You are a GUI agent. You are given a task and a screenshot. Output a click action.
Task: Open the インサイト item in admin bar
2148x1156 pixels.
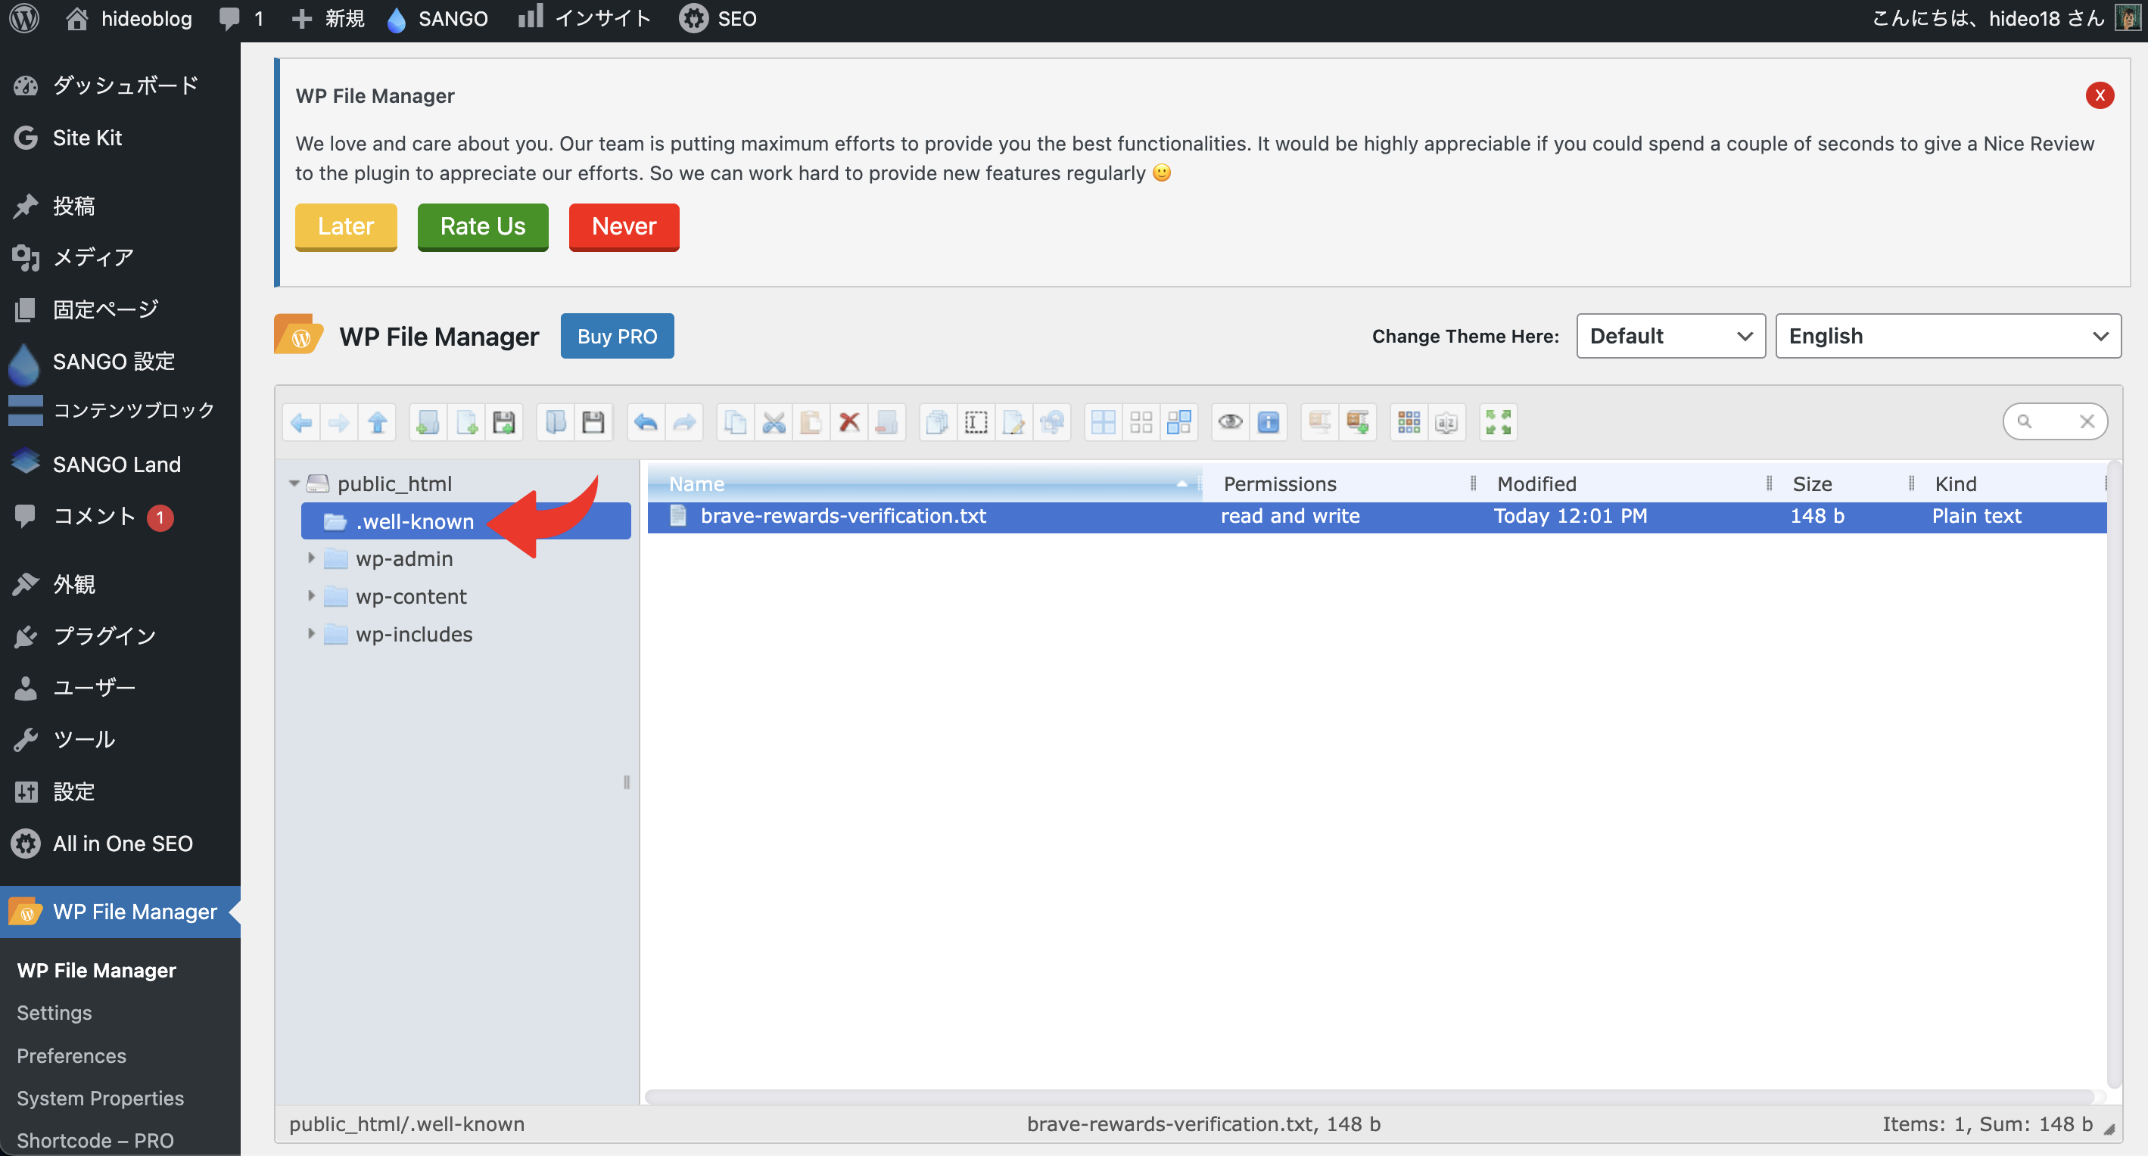pos(584,18)
